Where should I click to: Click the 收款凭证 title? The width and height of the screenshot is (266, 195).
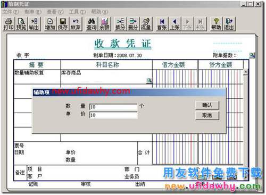point(123,44)
